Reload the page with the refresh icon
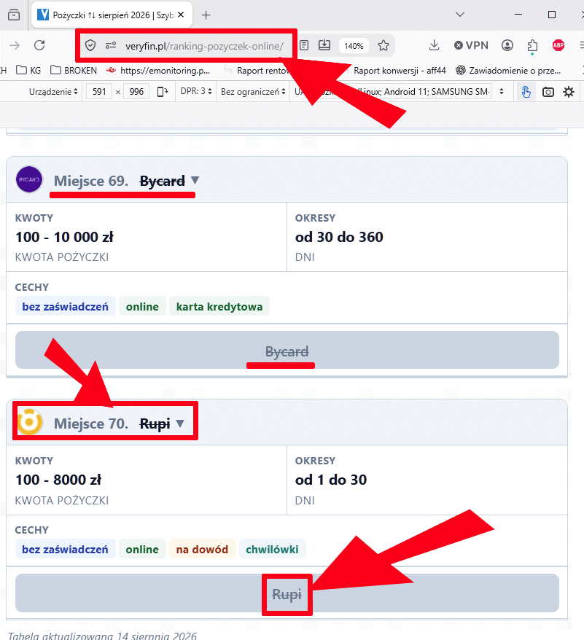This screenshot has width=584, height=640. (39, 45)
